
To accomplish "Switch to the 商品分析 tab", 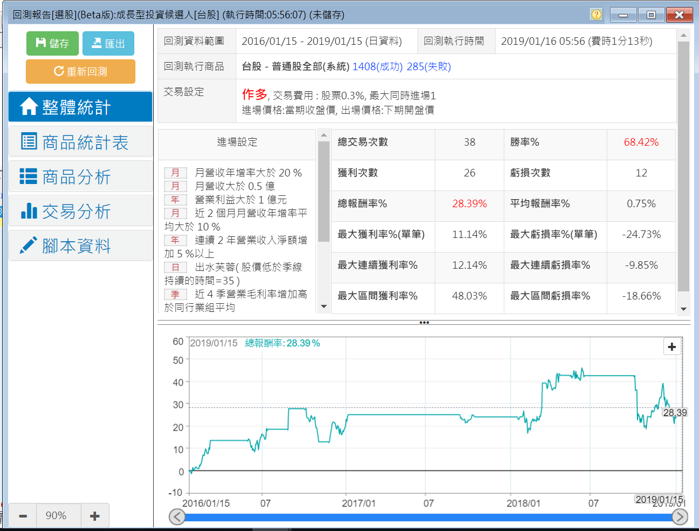I will coord(80,176).
